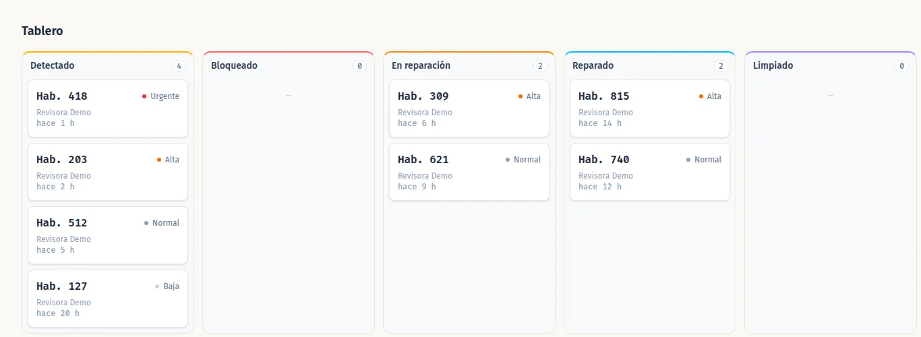
Task: Click the count badge 4 in Detectado
Action: [179, 66]
